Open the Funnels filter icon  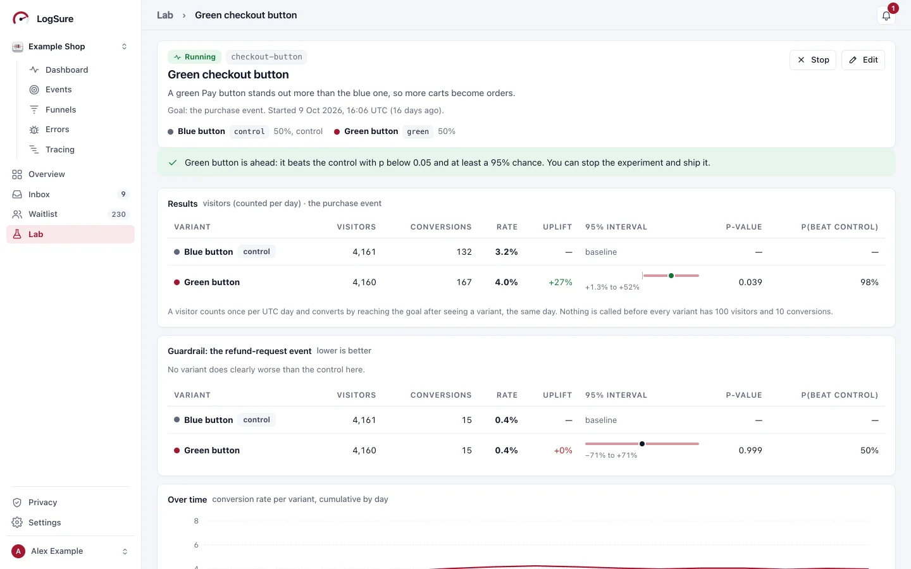coord(34,109)
